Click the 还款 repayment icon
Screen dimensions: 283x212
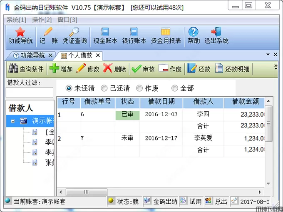192,68
